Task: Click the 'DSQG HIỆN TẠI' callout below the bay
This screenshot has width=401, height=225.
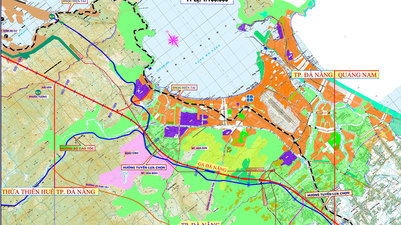Action: click(x=184, y=87)
